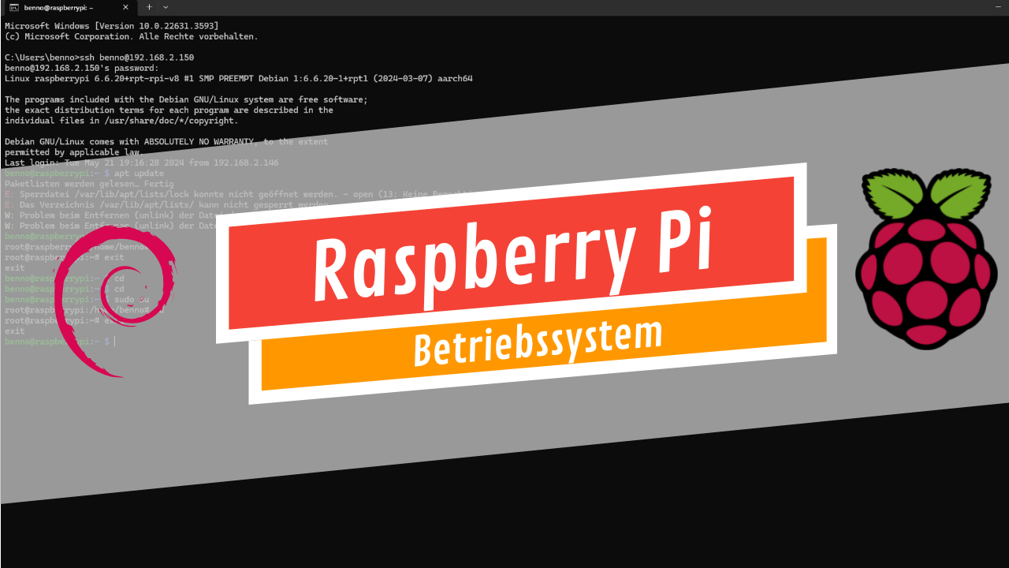
Task: Click the 'Alle Rechte vorbehalten' copyright line
Action: [x=131, y=36]
